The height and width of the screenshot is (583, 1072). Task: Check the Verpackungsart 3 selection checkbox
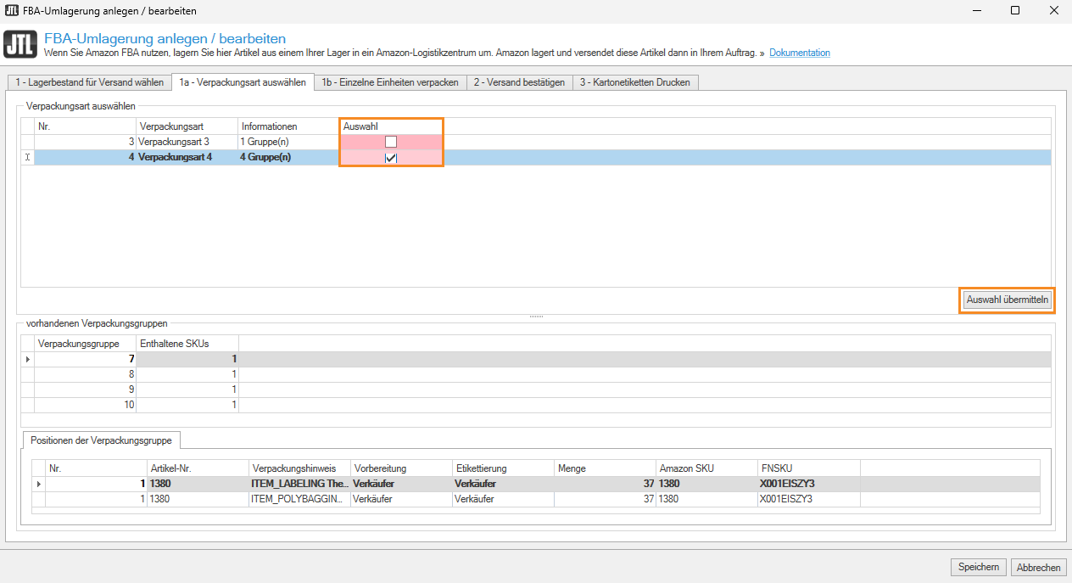click(391, 142)
